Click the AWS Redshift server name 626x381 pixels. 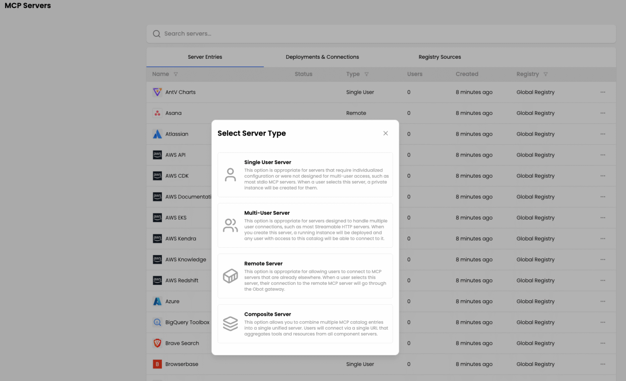182,280
